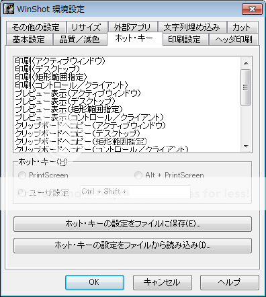The image size is (266, 297).
Task: Open the 印刷設定 tab
Action: pos(185,40)
